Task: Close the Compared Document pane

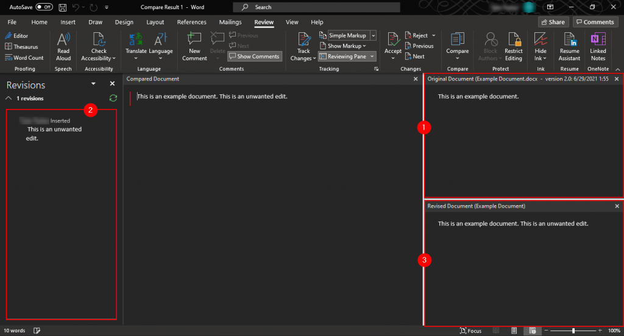Action: pos(416,79)
